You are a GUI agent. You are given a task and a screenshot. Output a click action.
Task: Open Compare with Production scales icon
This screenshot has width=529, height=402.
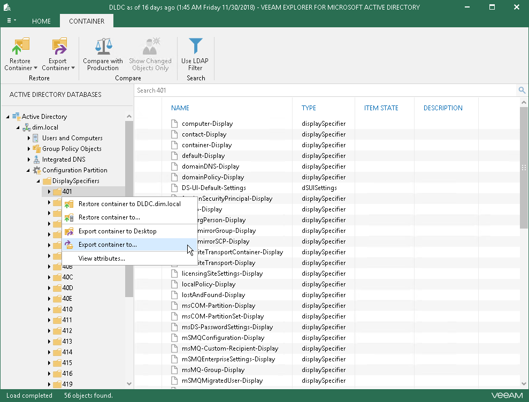(x=103, y=47)
